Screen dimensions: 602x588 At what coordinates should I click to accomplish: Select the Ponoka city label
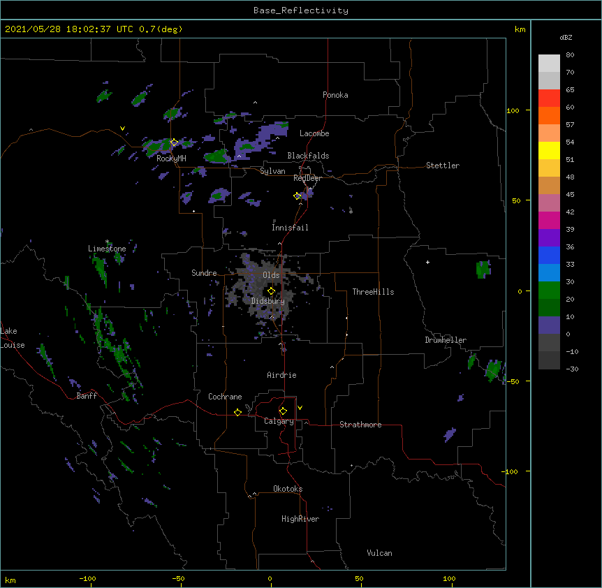coord(335,95)
